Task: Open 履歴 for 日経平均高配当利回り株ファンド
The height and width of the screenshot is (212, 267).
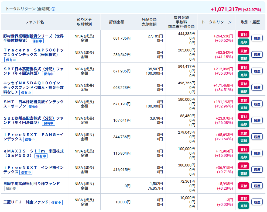Action: 257,186
